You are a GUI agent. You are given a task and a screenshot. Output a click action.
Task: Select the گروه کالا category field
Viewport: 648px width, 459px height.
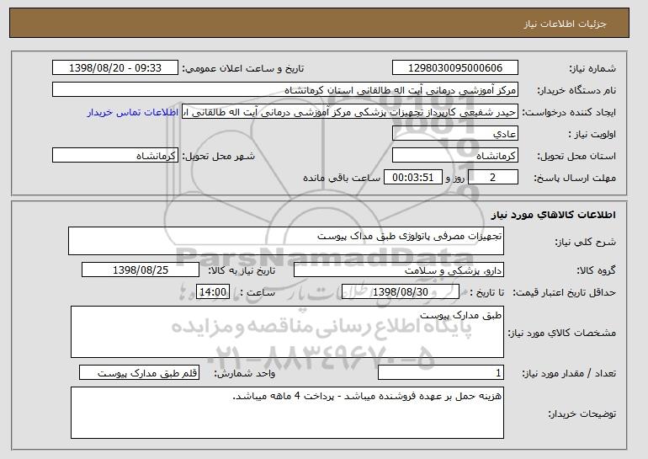[399, 270]
